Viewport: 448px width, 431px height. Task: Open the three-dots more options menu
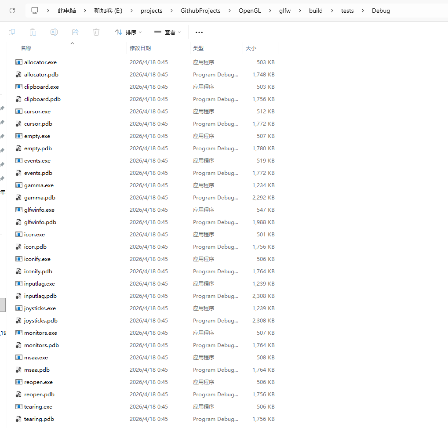(x=199, y=32)
